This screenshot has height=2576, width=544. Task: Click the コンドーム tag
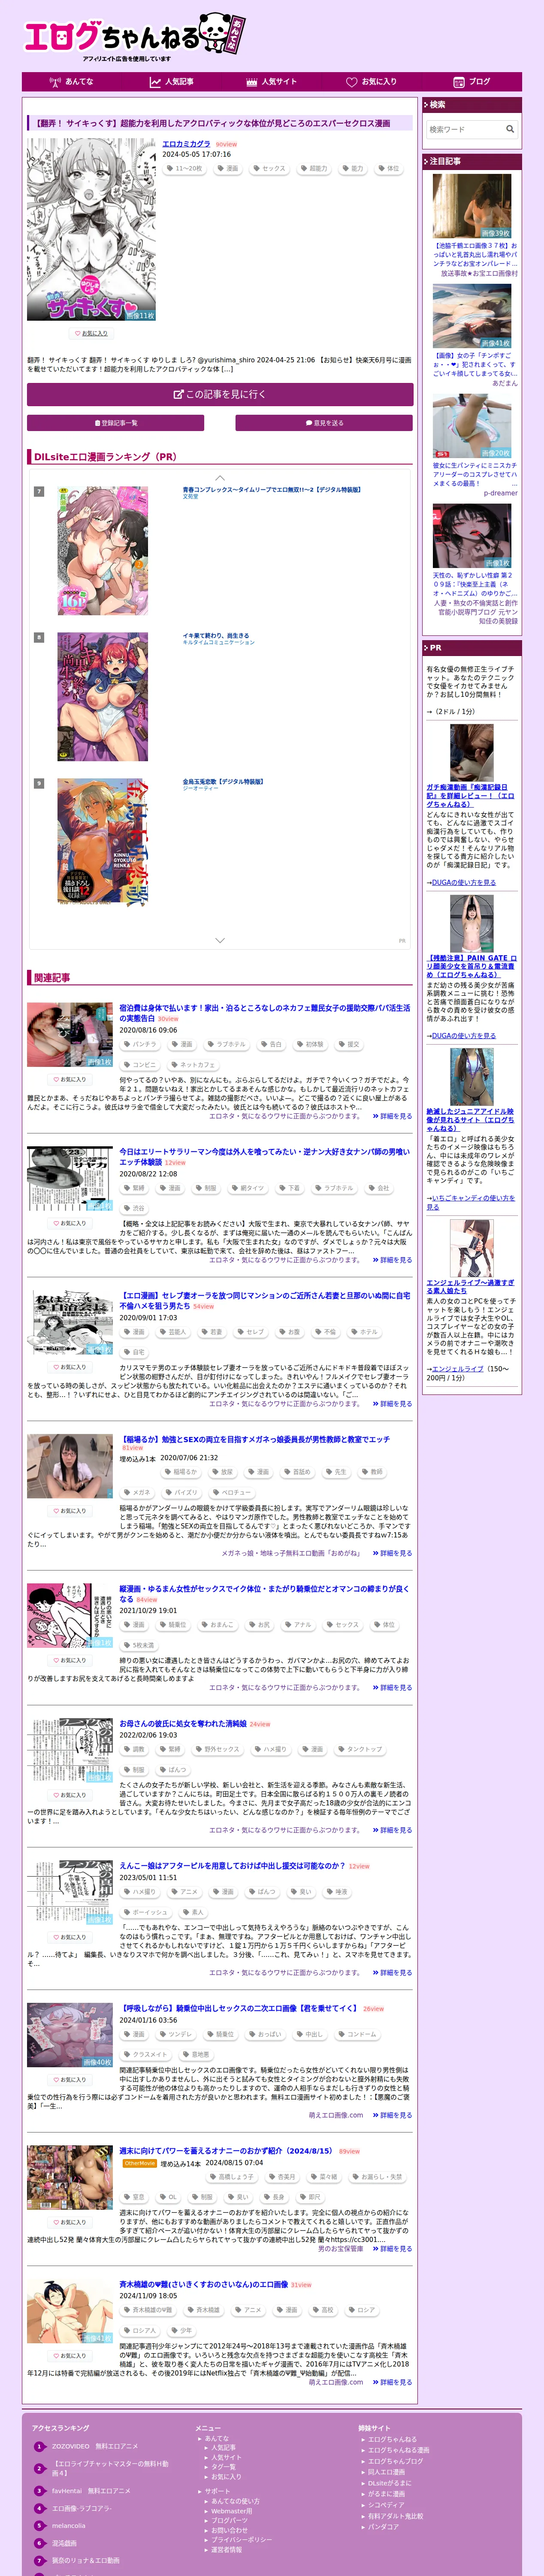357,2034
